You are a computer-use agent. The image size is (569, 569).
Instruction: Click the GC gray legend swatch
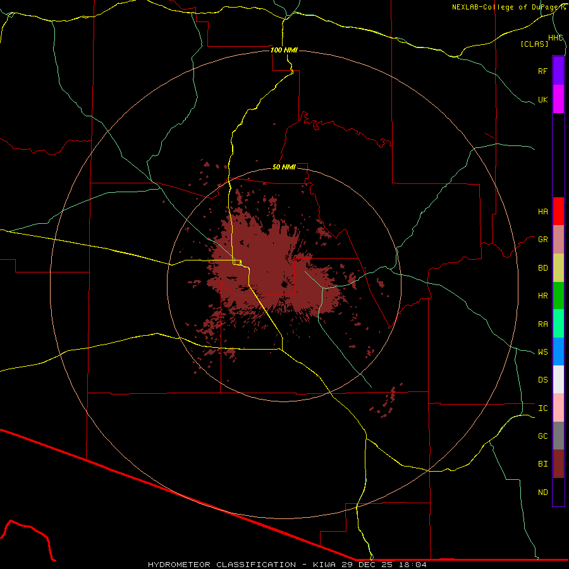(x=558, y=436)
